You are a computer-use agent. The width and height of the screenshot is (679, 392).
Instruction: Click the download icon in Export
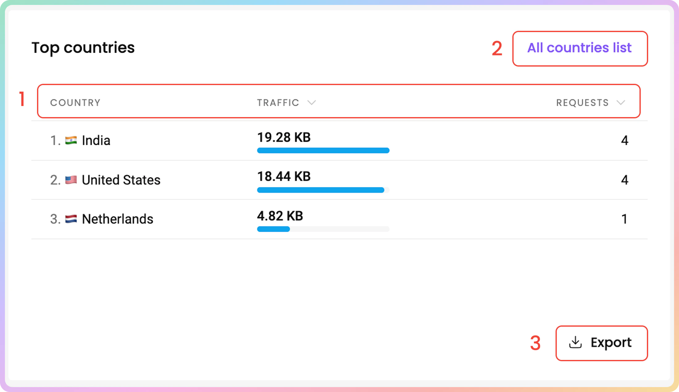[x=575, y=342]
